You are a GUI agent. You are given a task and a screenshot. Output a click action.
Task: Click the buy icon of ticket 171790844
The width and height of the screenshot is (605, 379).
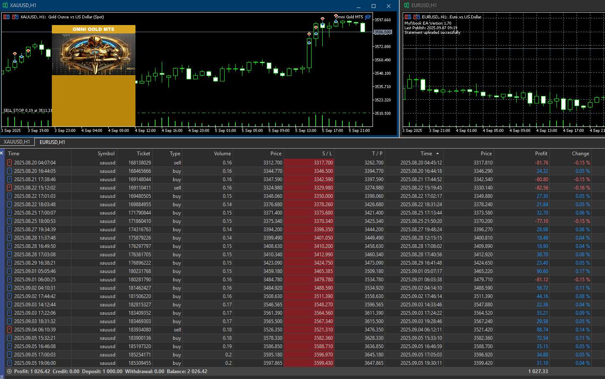point(9,213)
